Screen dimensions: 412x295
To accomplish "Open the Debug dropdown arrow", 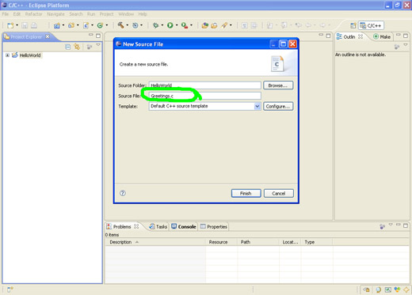I will [162, 25].
